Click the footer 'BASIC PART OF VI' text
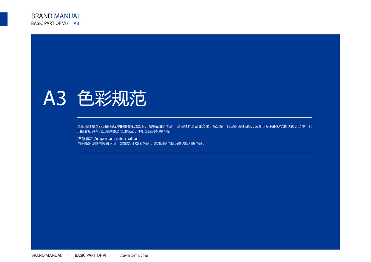The width and height of the screenshot is (371, 262). click(90, 255)
